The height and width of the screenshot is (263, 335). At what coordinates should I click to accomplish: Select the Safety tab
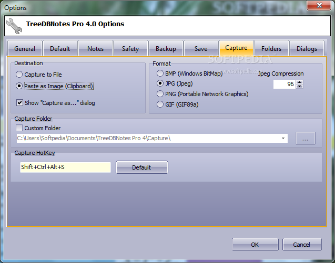point(130,48)
